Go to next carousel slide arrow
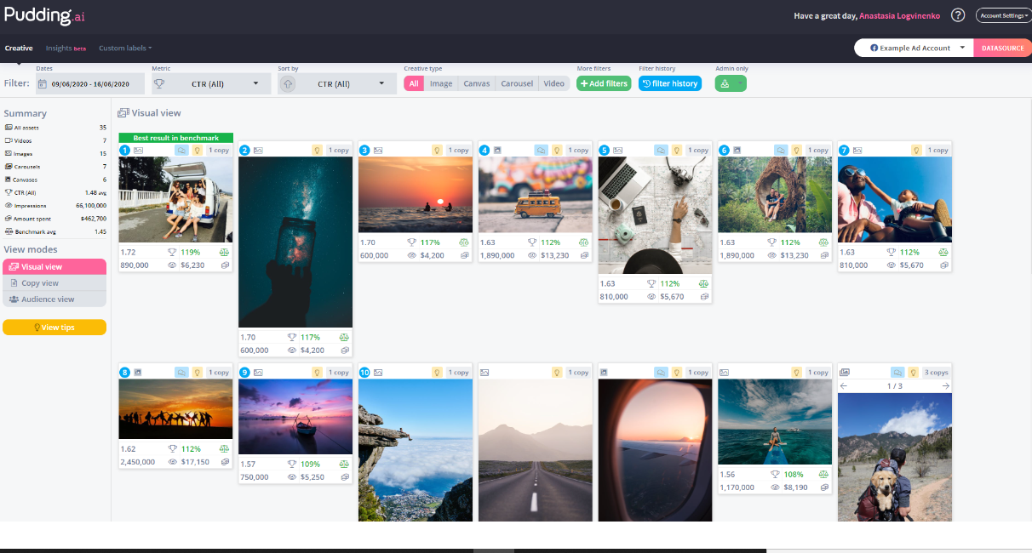This screenshot has height=553, width=1032. (945, 386)
